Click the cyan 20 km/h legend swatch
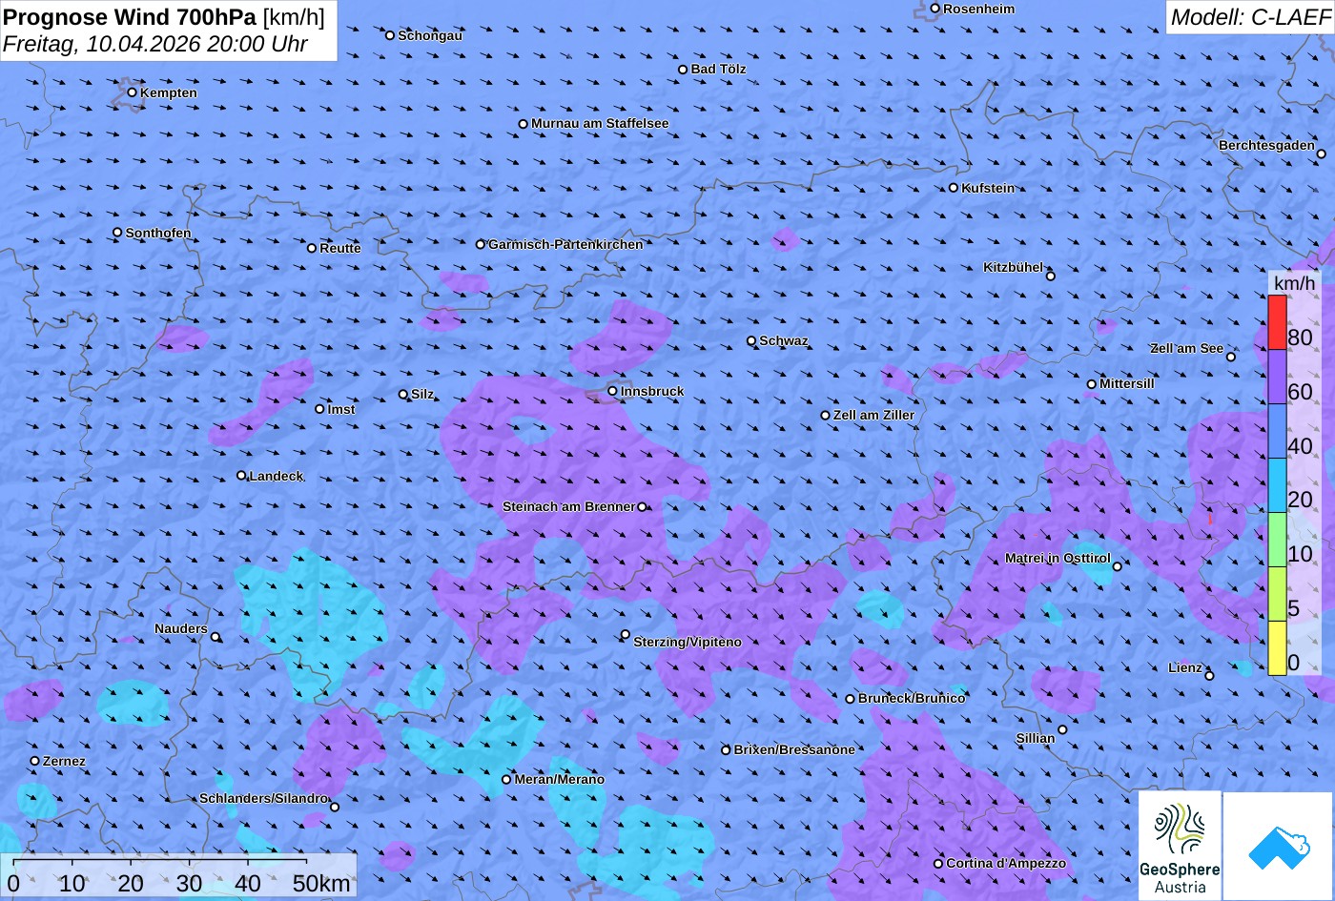Image resolution: width=1335 pixels, height=901 pixels. [1277, 485]
